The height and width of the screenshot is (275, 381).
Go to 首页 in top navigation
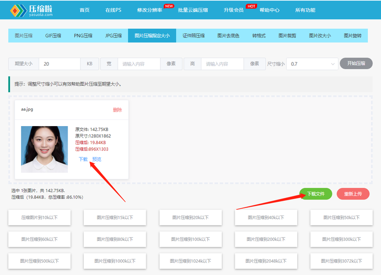[85, 10]
